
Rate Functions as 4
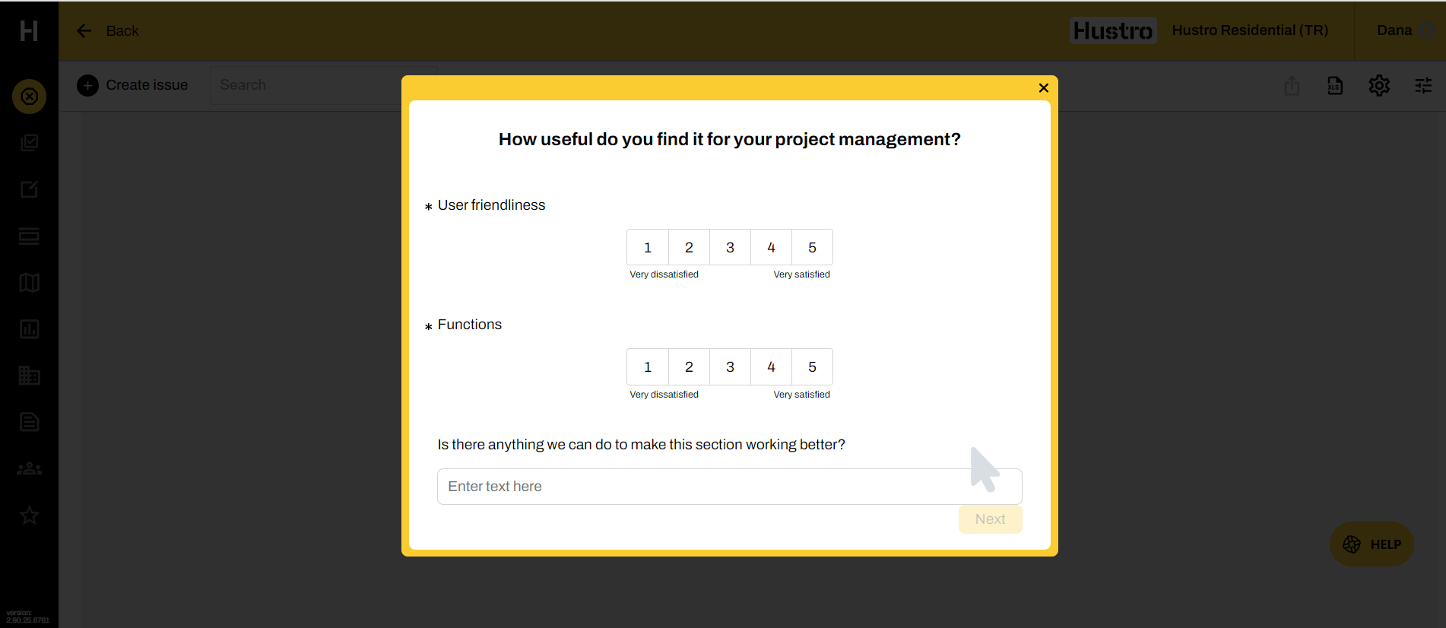coord(771,367)
